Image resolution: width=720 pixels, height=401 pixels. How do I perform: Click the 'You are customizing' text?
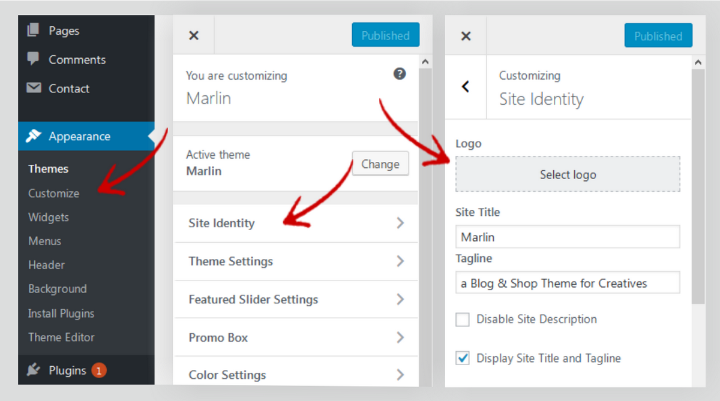pyautogui.click(x=236, y=76)
